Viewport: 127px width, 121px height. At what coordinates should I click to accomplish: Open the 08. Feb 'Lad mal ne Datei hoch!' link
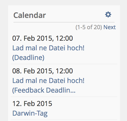point(48,81)
